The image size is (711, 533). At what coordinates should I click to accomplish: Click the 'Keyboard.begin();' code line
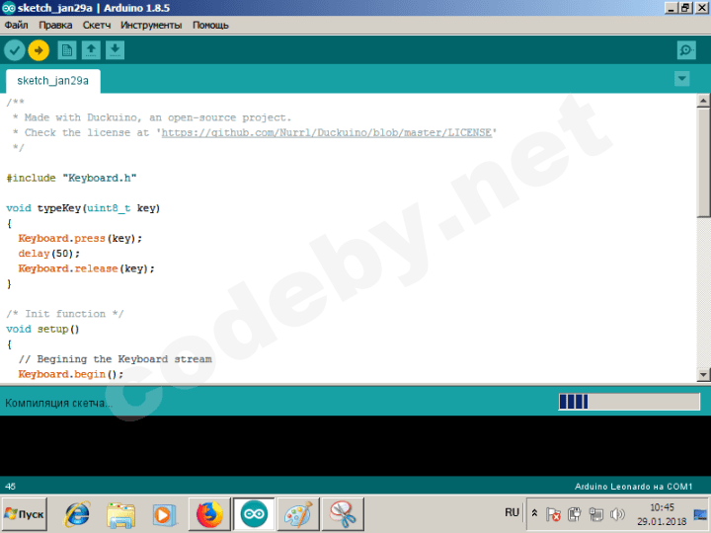point(71,374)
